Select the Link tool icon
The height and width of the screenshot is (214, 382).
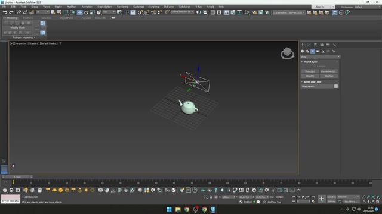pos(19,12)
